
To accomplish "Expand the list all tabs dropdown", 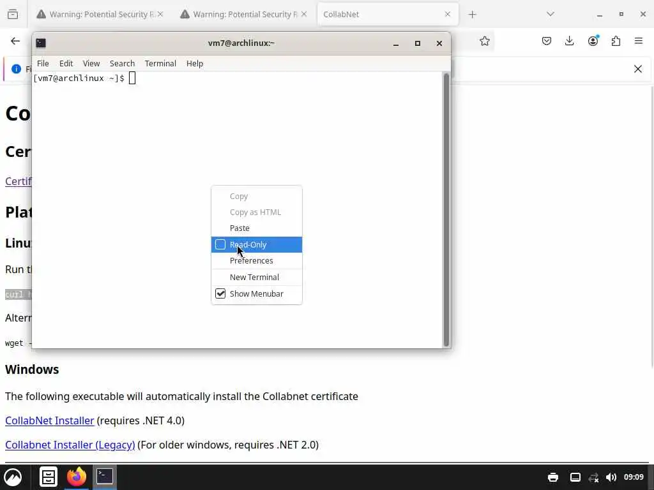I will (x=550, y=14).
